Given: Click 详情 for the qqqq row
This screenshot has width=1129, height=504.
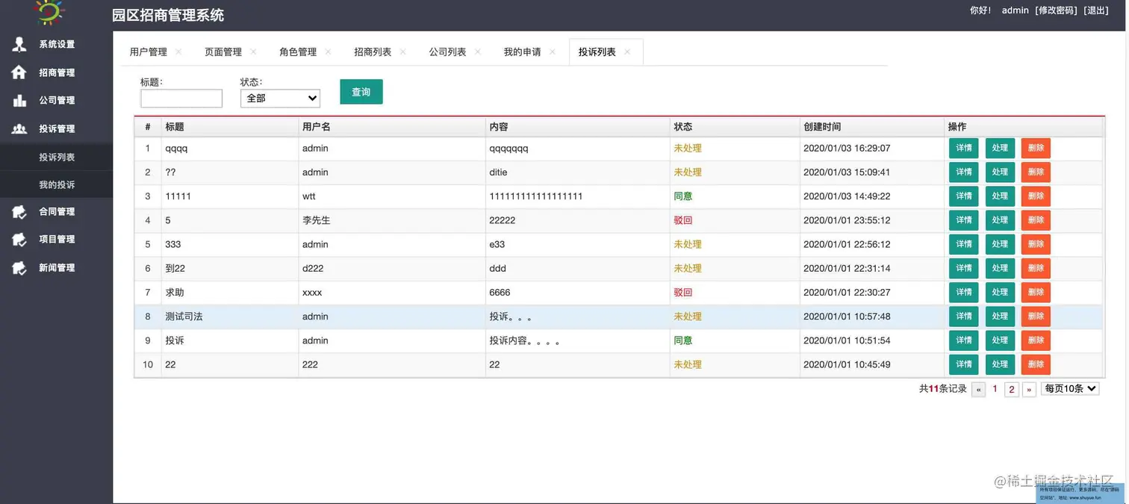Looking at the screenshot, I should [x=964, y=148].
